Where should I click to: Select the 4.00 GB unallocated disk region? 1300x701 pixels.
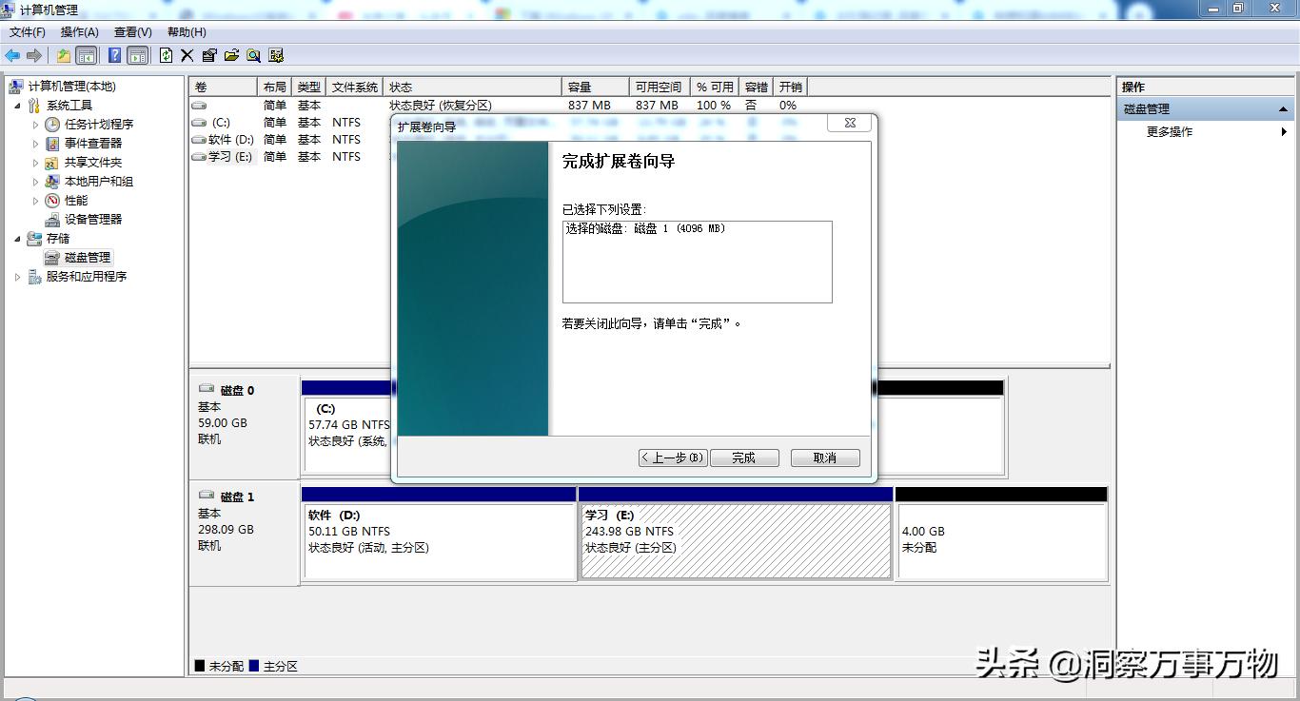coord(999,537)
